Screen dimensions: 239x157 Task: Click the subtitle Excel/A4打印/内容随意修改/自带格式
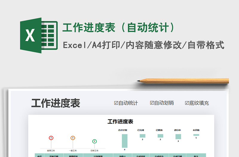pyautogui.click(x=144, y=45)
